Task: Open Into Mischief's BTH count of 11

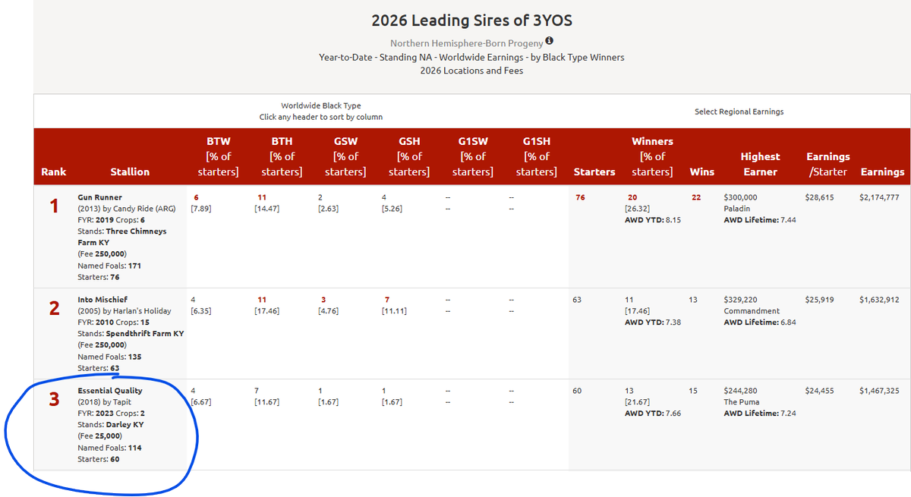Action: (x=262, y=300)
